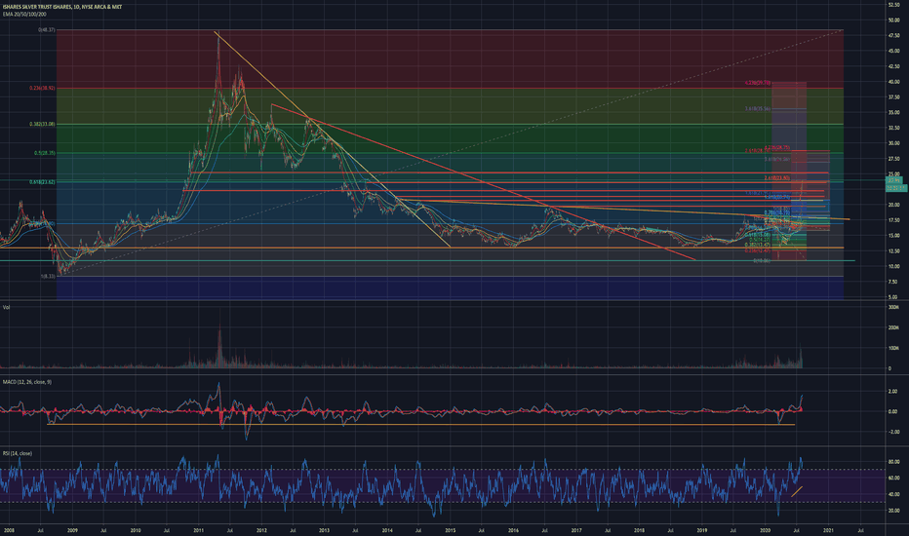Image resolution: width=909 pixels, height=536 pixels.
Task: Select the 0.382(33.08) Fibonacci level label
Action: coord(42,124)
